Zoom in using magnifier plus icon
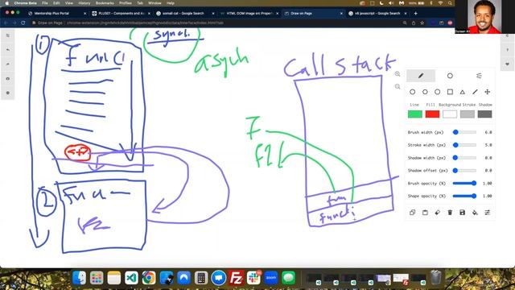 (x=398, y=74)
